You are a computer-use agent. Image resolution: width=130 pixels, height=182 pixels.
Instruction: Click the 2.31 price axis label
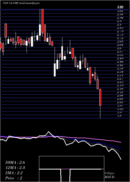pyautogui.click(x=120, y=75)
